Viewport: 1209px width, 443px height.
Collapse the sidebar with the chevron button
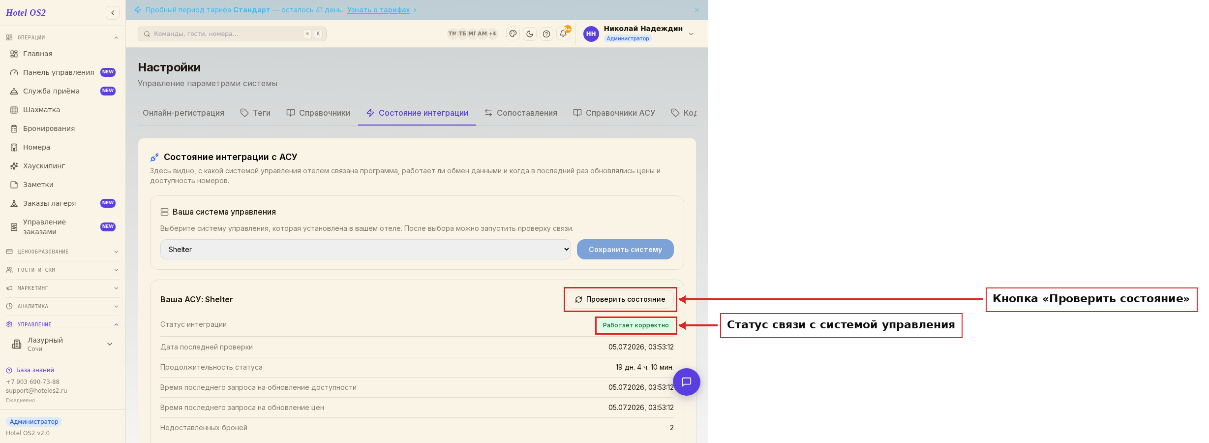[113, 13]
